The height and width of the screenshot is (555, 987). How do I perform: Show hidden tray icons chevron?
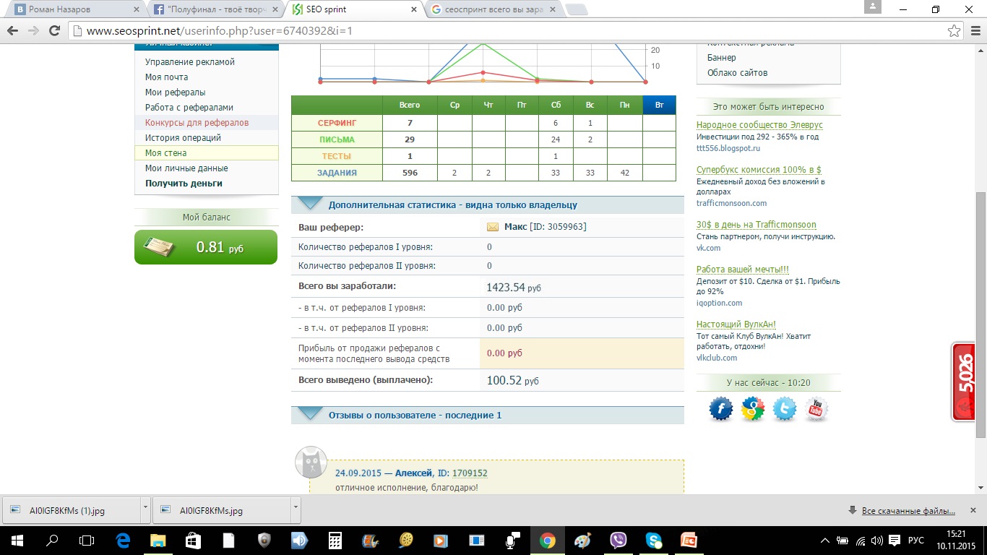(x=826, y=541)
